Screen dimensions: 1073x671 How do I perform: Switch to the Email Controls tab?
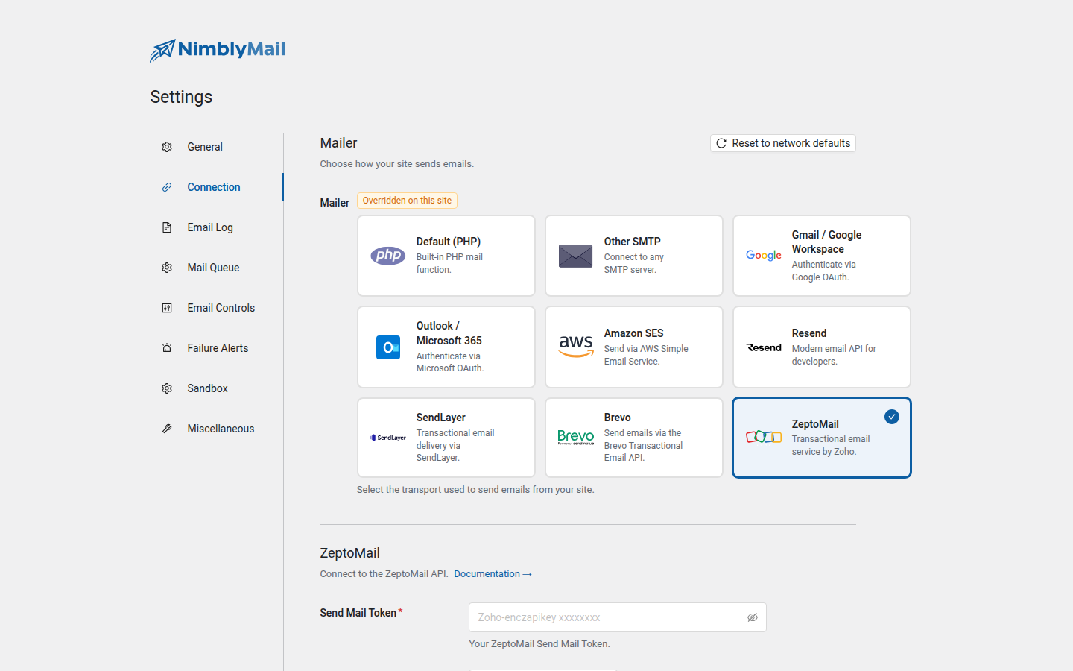(216, 308)
